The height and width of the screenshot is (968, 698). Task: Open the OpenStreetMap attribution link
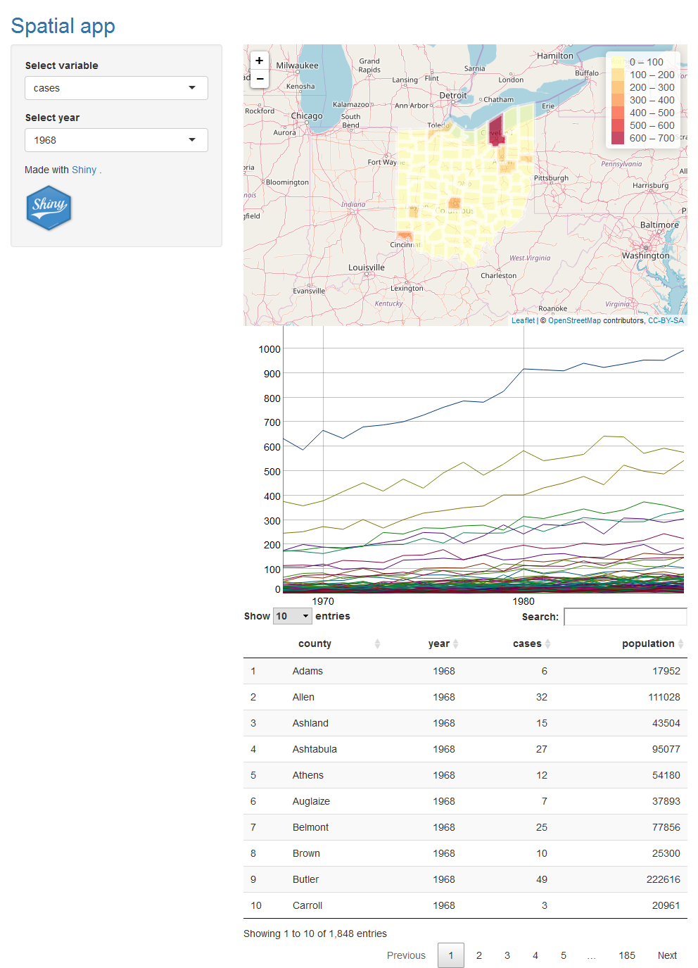point(574,320)
